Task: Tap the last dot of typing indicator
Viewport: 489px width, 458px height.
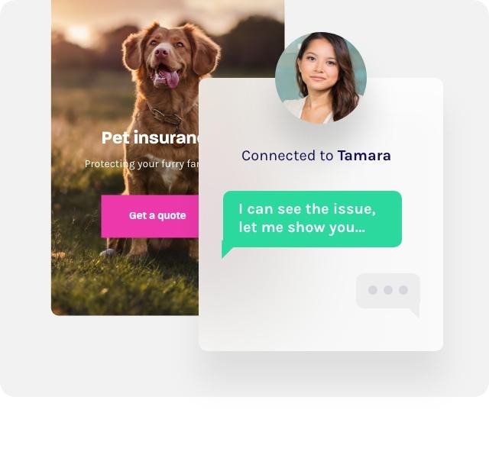Action: pyautogui.click(x=403, y=290)
